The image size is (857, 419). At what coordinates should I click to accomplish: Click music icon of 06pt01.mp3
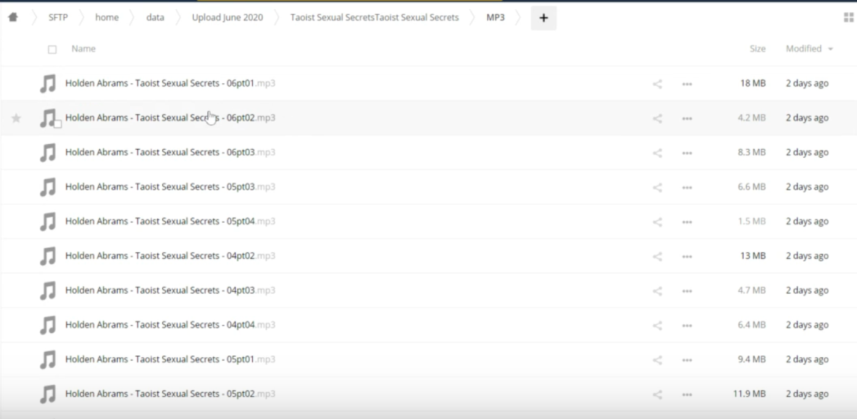48,83
